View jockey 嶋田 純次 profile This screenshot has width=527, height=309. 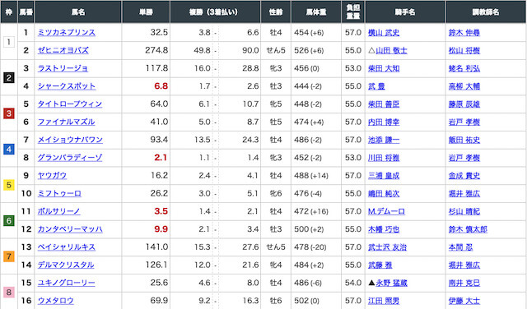coord(384,194)
